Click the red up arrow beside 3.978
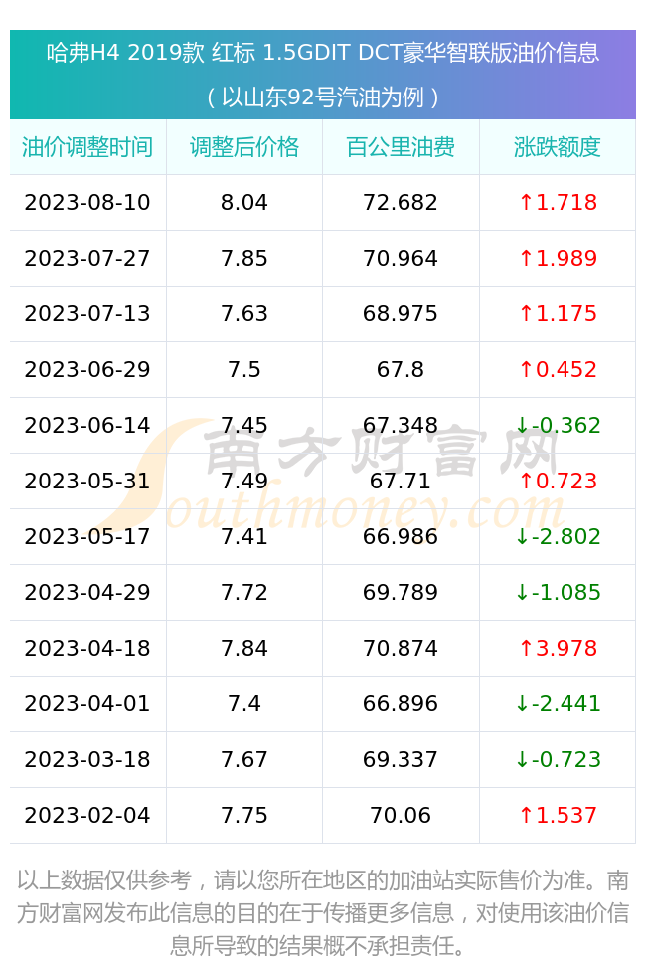The height and width of the screenshot is (972, 646). (x=526, y=649)
